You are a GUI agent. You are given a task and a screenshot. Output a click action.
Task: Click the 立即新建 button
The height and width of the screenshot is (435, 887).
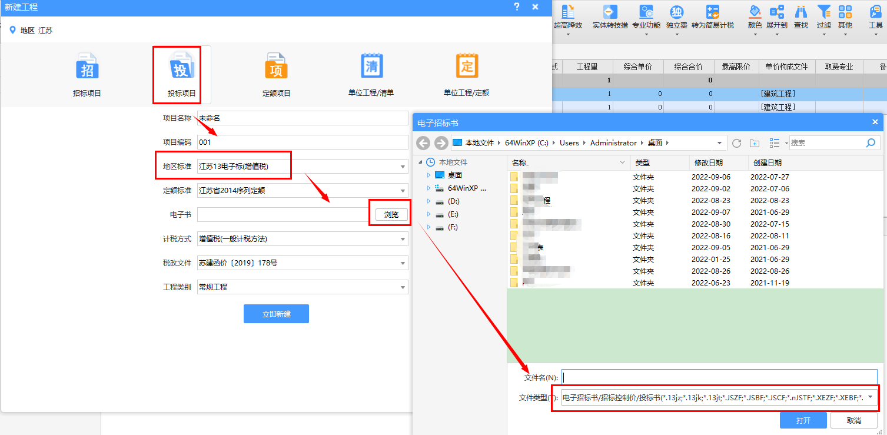[276, 314]
